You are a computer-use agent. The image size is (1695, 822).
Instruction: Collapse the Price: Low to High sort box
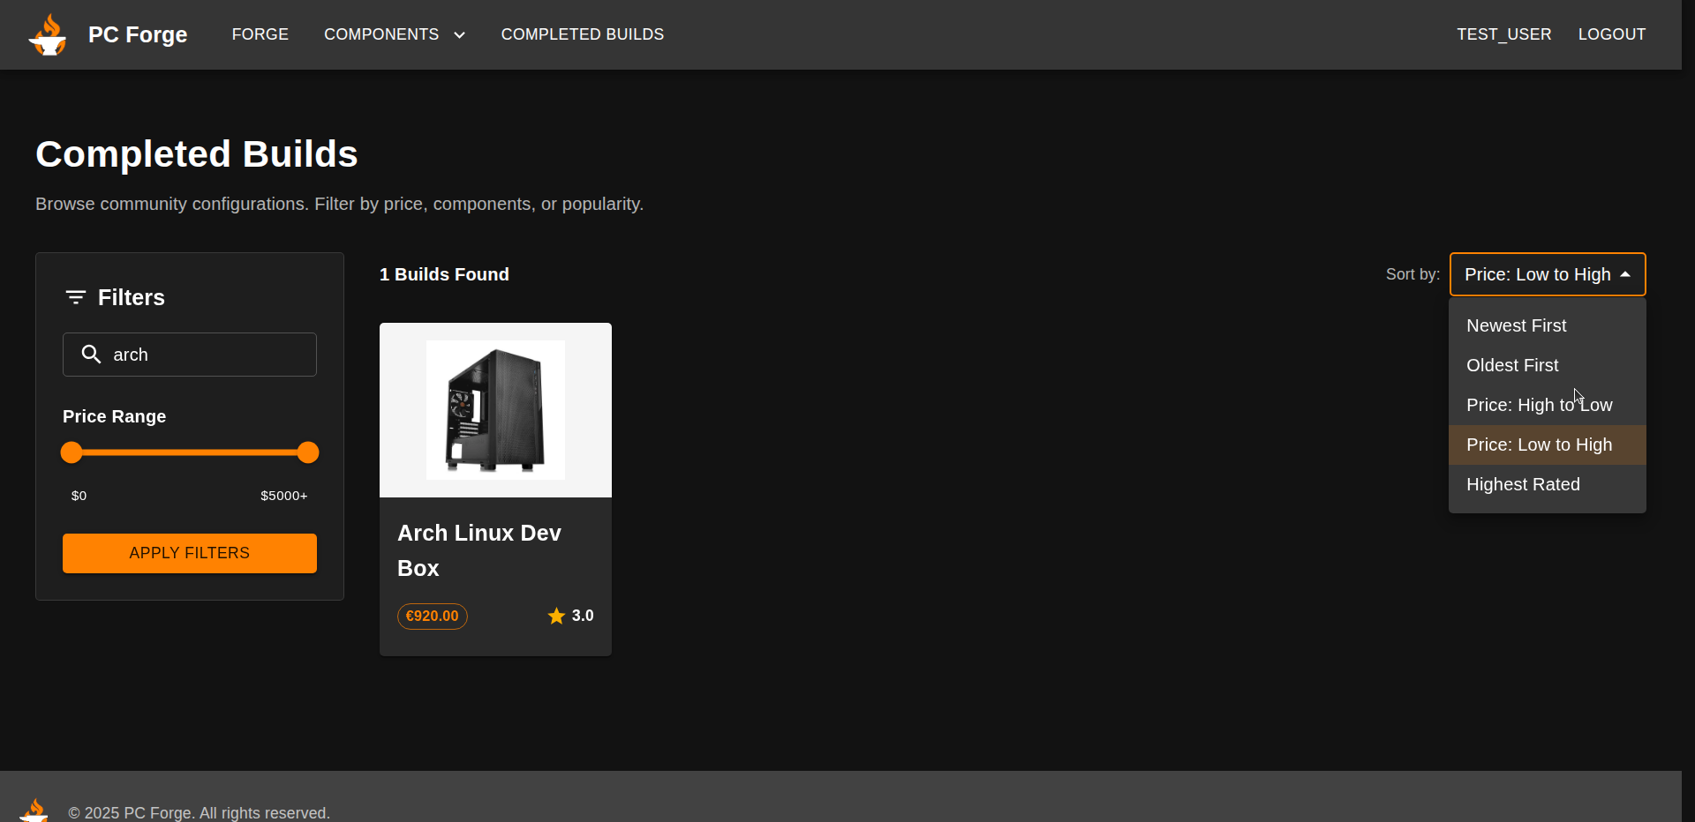pos(1547,274)
